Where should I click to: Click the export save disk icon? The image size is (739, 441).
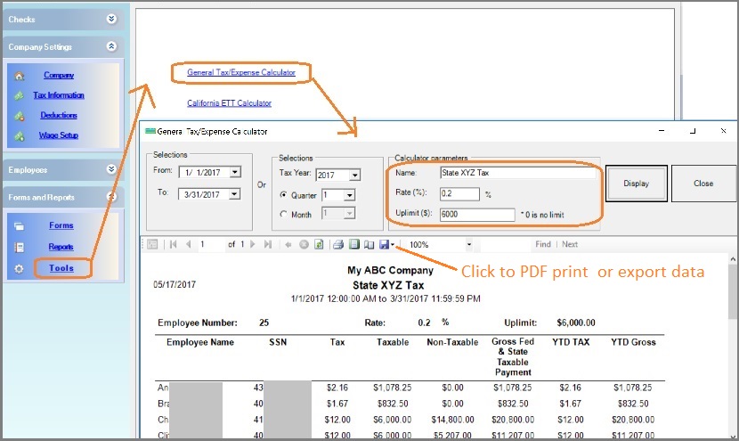coord(383,244)
